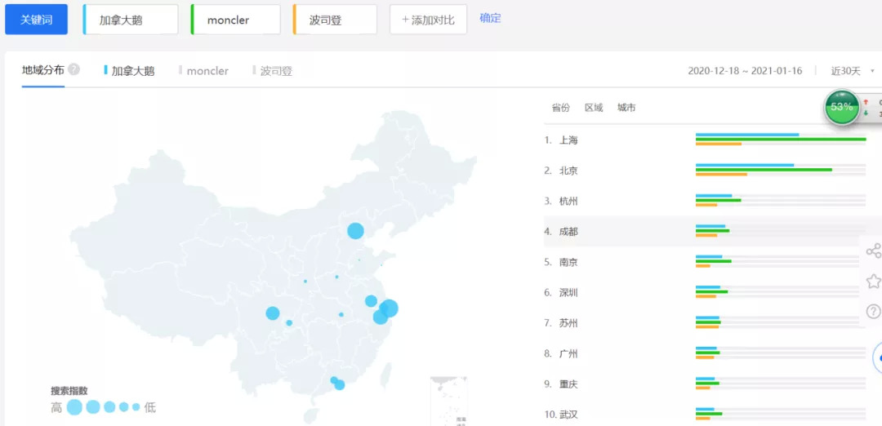Open the 近30天 time period dropdown
The image size is (882, 426).
pos(853,71)
